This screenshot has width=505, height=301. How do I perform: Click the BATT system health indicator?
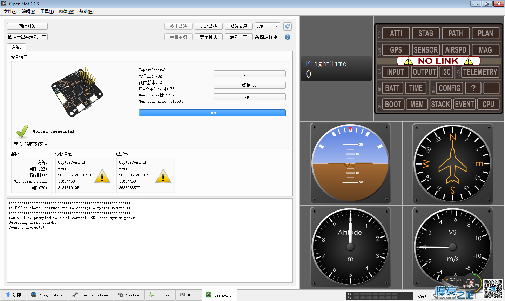pyautogui.click(x=392, y=88)
